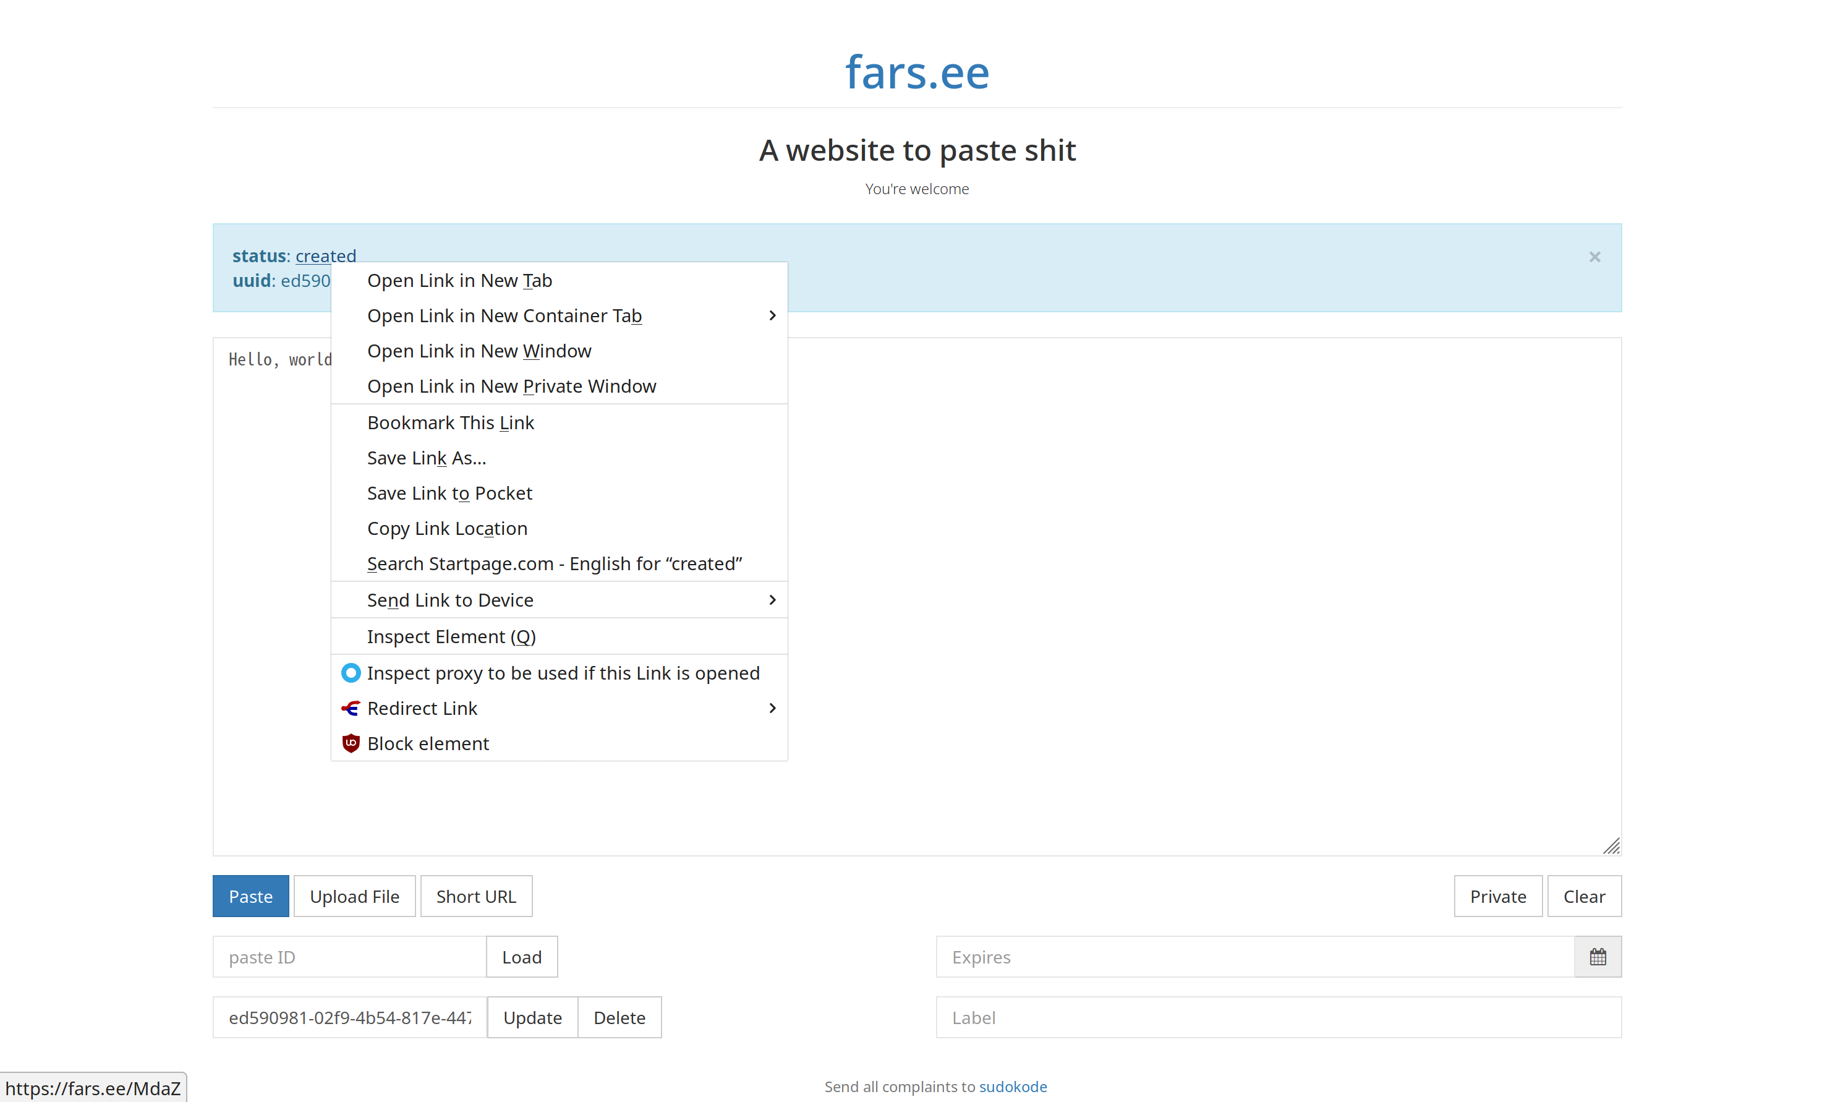Open the sudokode complaints link
The height and width of the screenshot is (1102, 1830).
pyautogui.click(x=1012, y=1087)
